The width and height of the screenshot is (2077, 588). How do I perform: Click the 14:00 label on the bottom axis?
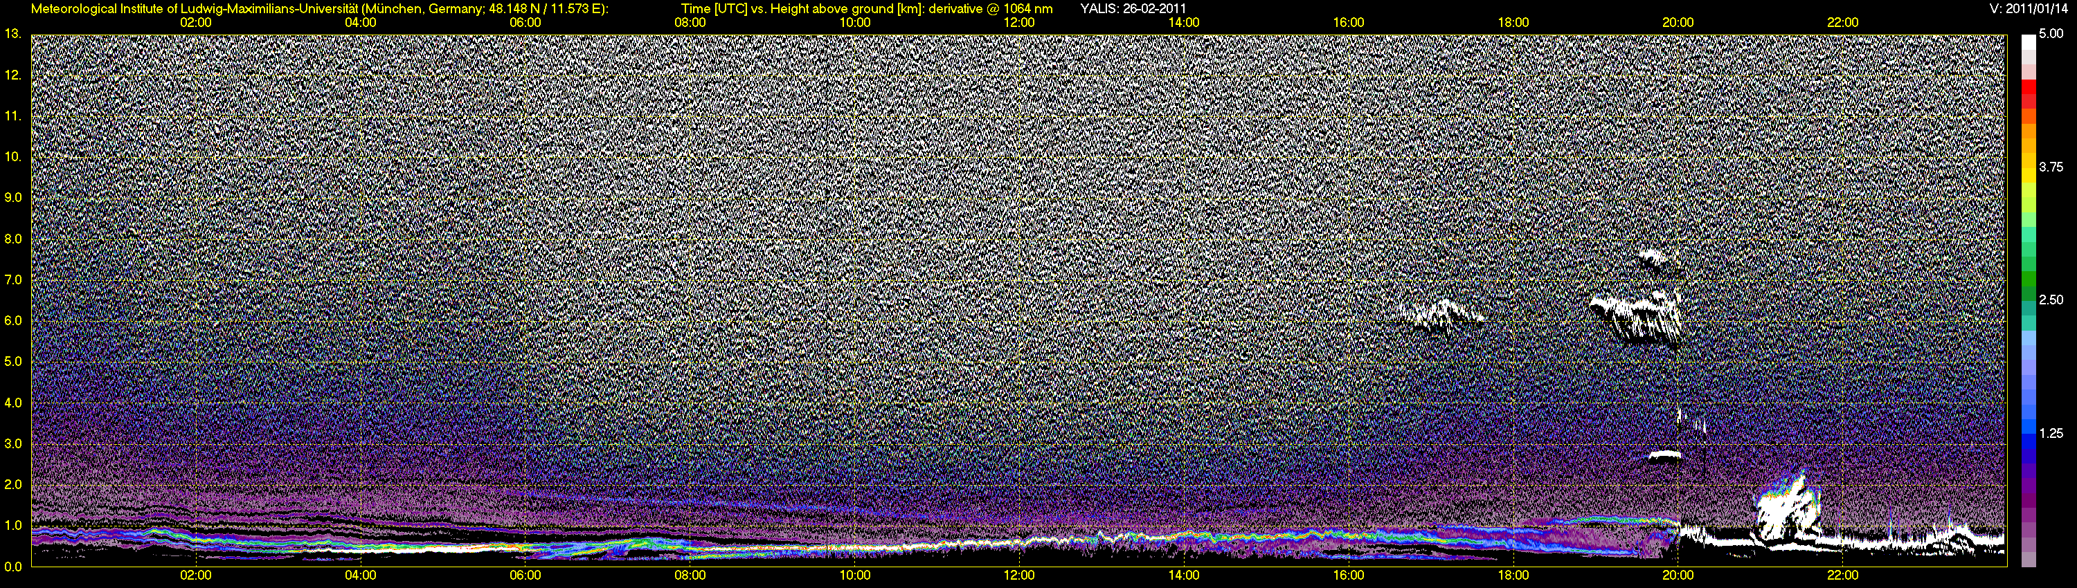coord(1184,575)
